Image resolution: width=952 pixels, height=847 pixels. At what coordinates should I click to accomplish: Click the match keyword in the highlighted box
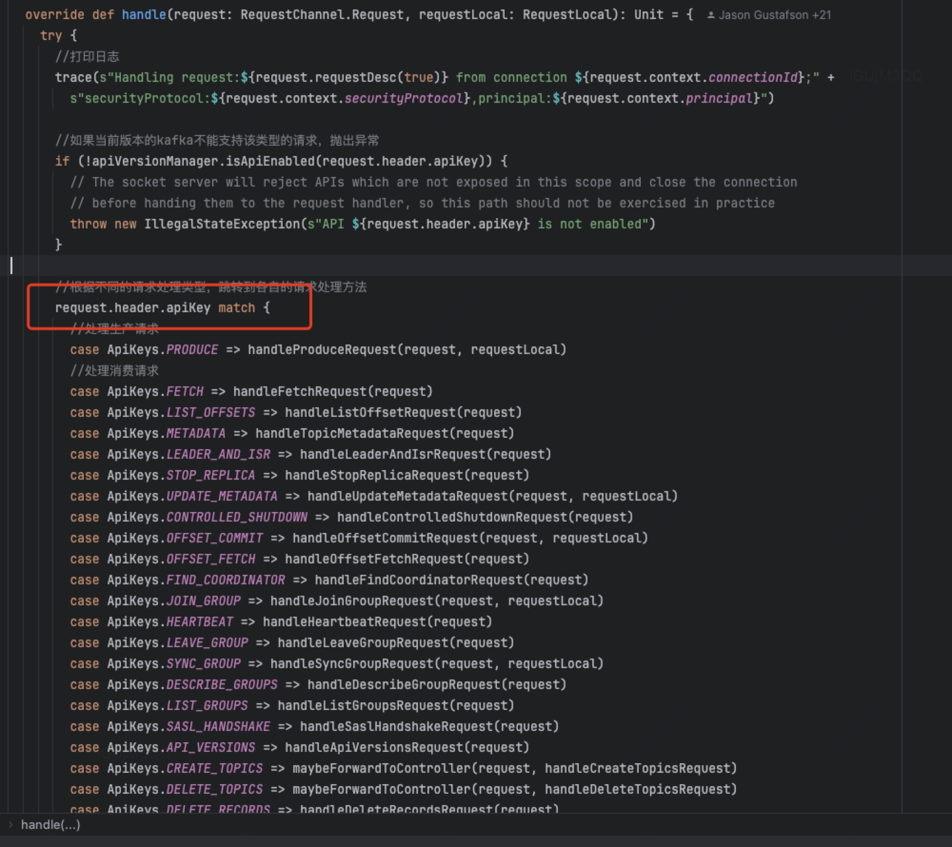point(237,308)
